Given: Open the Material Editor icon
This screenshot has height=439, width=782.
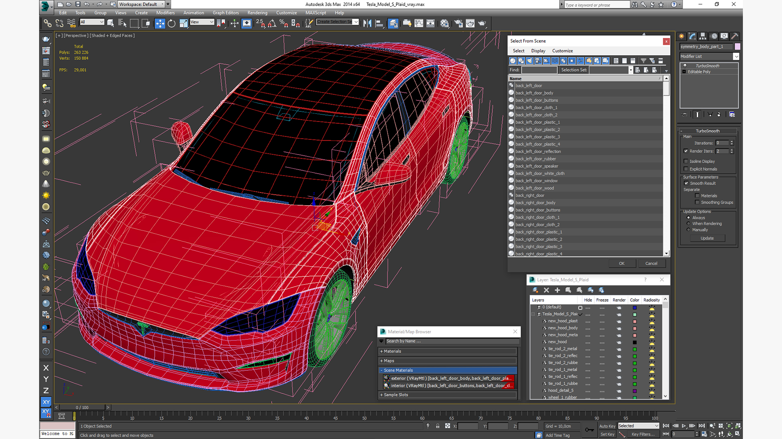Looking at the screenshot, I should (x=444, y=24).
